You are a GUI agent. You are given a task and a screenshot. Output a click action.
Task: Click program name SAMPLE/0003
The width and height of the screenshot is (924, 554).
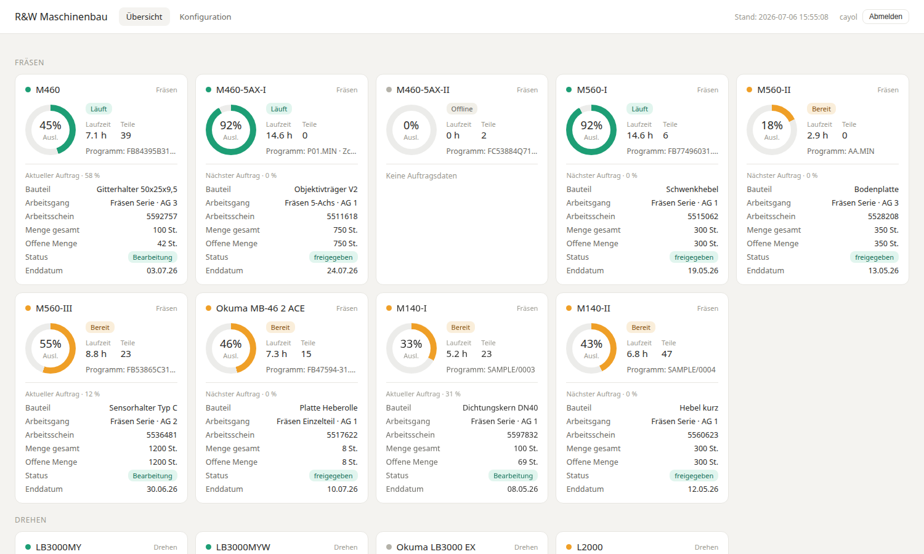tap(508, 370)
